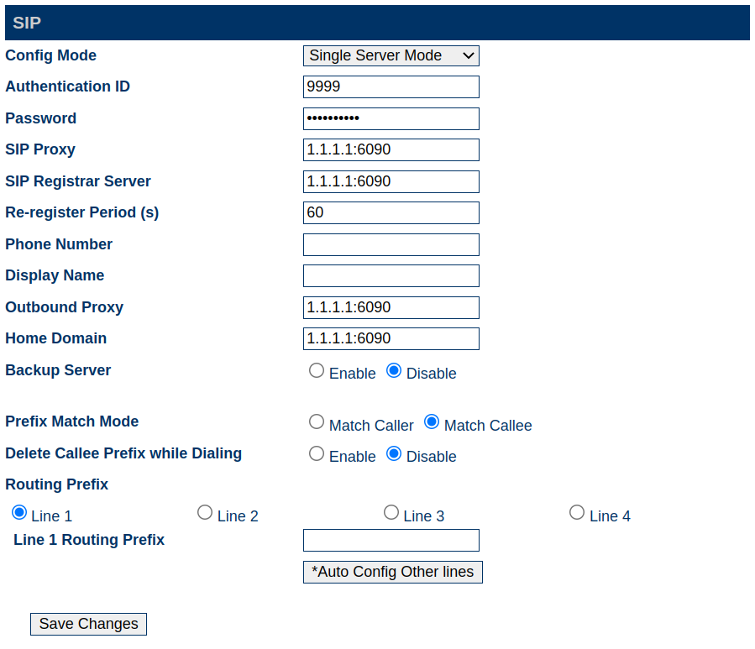755x649 pixels.
Task: Click the Prefix Match Mode label
Action: tap(71, 421)
